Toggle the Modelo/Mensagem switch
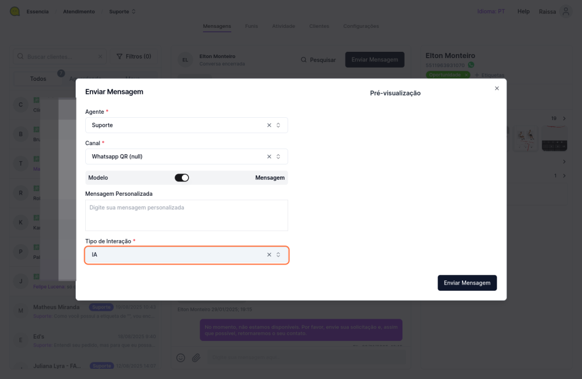 [x=182, y=178]
